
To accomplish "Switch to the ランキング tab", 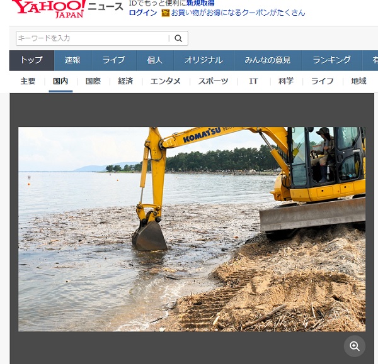I will point(331,60).
